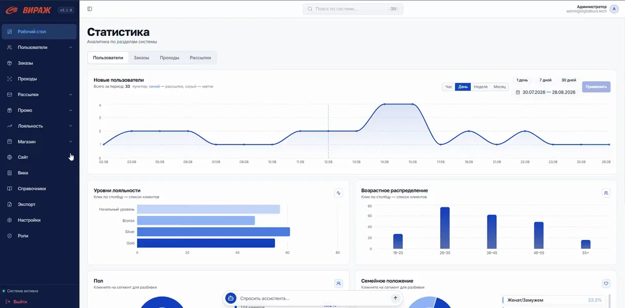Switch chart granularity to Час
The image size is (625, 308).
click(x=448, y=87)
